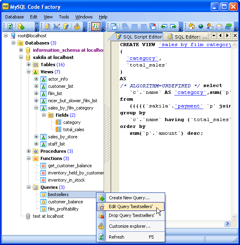
Task: Click the green stacked-windows toolbar icon
Action: pyautogui.click(x=228, y=26)
